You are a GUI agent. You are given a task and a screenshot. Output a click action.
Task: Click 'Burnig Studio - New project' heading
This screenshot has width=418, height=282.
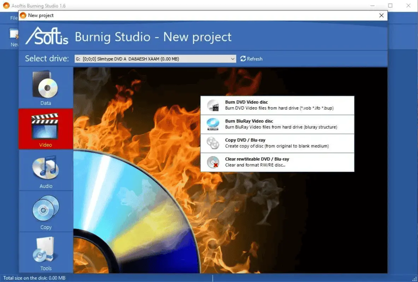[153, 37]
